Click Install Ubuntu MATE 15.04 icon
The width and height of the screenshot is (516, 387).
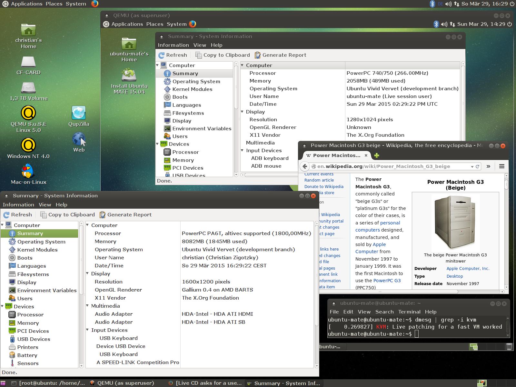[129, 75]
